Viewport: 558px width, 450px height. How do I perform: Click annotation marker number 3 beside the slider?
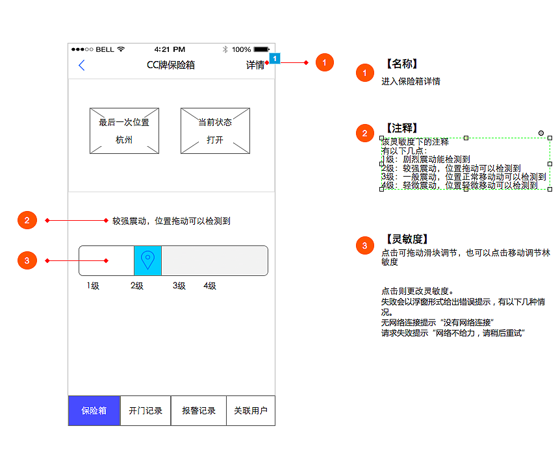pos(27,260)
